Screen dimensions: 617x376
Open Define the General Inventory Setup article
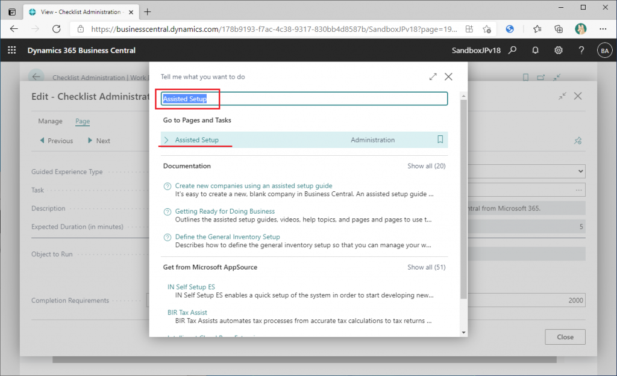tap(227, 237)
